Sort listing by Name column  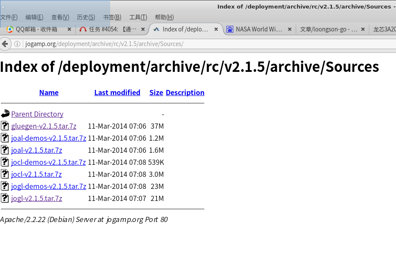coord(49,93)
